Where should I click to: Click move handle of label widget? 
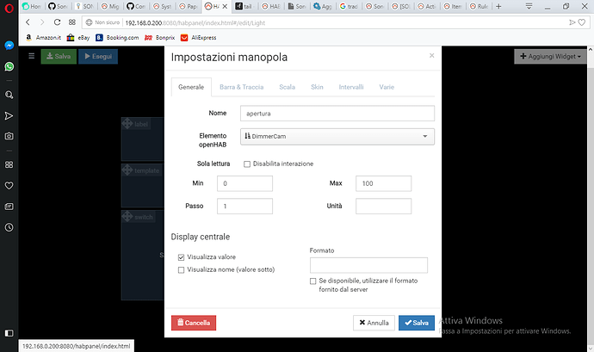(127, 124)
